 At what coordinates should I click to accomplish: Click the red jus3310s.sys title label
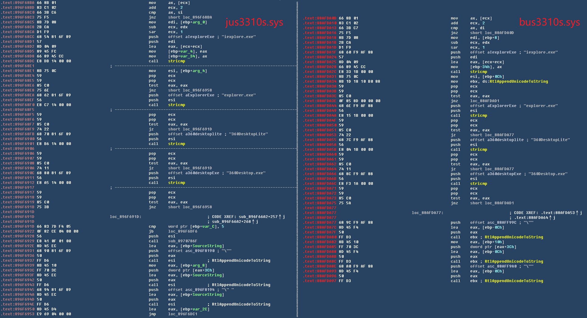pos(254,22)
